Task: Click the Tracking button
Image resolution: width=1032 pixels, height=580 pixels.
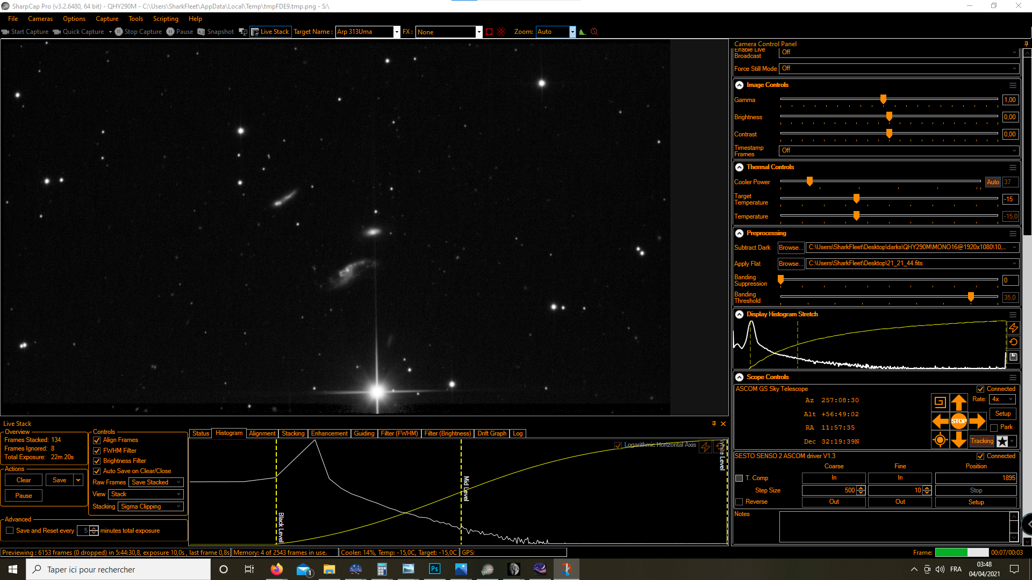Action: click(981, 441)
